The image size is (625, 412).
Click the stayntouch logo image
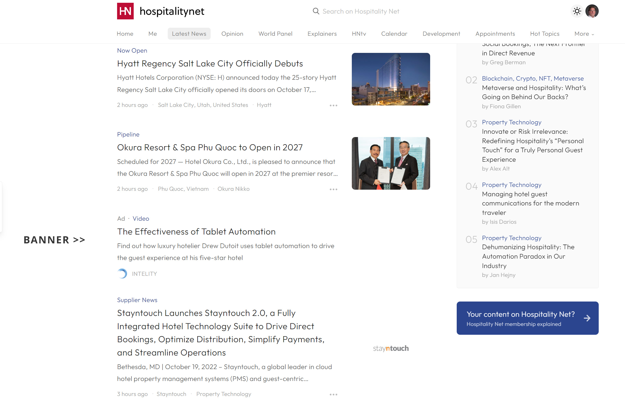[x=391, y=348]
